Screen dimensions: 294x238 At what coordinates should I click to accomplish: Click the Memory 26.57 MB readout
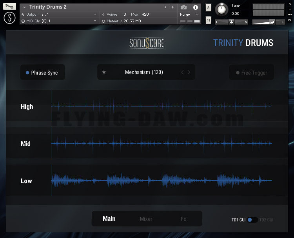[132, 21]
